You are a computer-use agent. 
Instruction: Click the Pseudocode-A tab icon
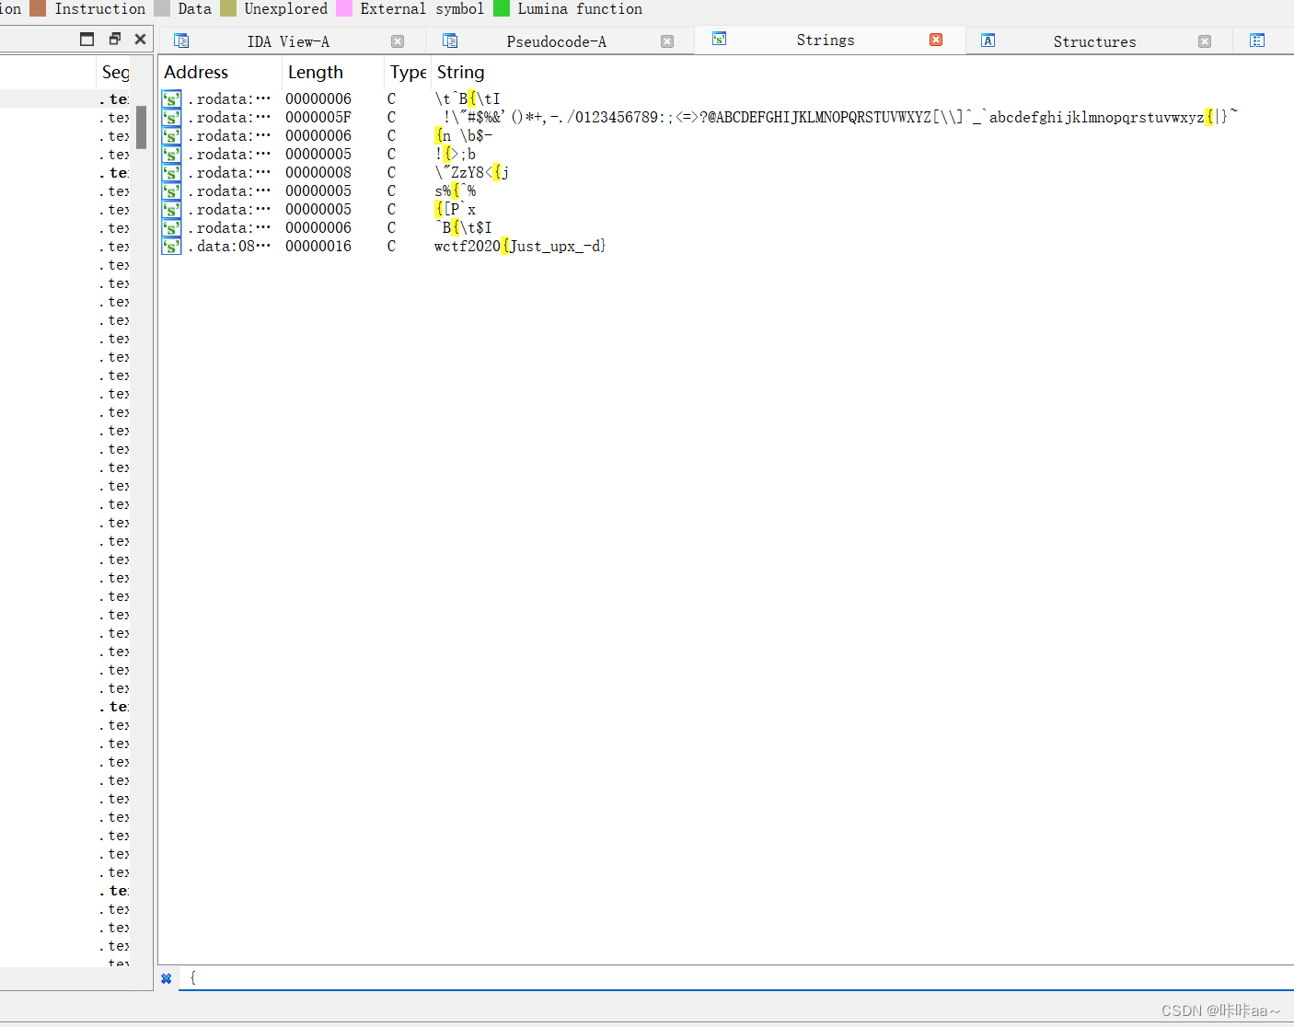click(x=450, y=40)
